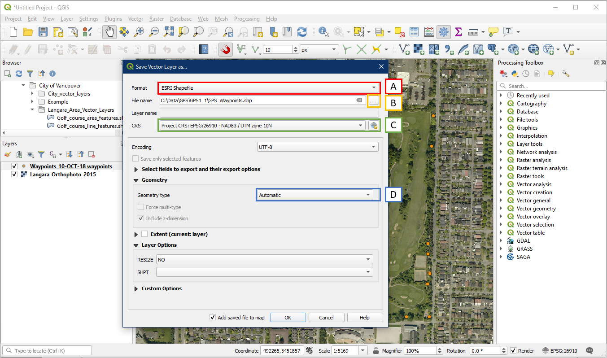This screenshot has height=358, width=607.
Task: Open the Statistical Summary sigma icon
Action: coord(458,32)
